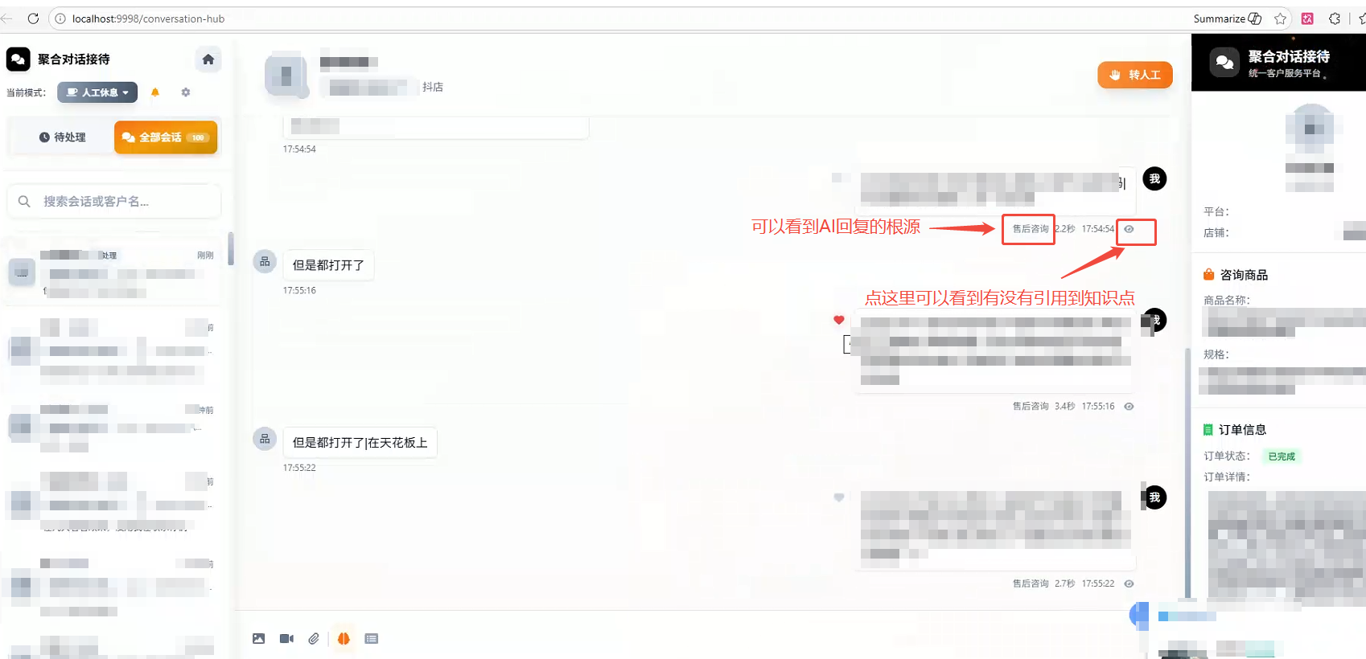1366x659 pixels.
Task: Open the 人工休息 mode dropdown
Action: 97,92
